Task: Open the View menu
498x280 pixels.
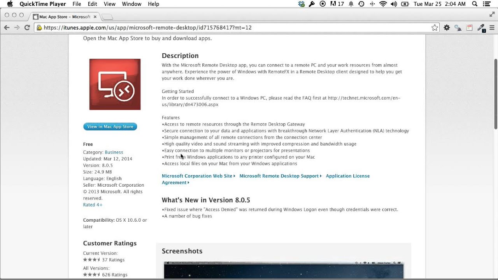Action: point(109,4)
